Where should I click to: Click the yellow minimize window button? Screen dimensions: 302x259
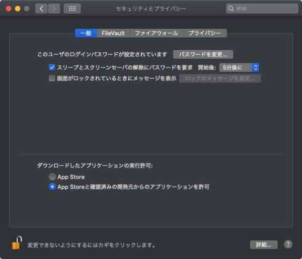pos(17,9)
